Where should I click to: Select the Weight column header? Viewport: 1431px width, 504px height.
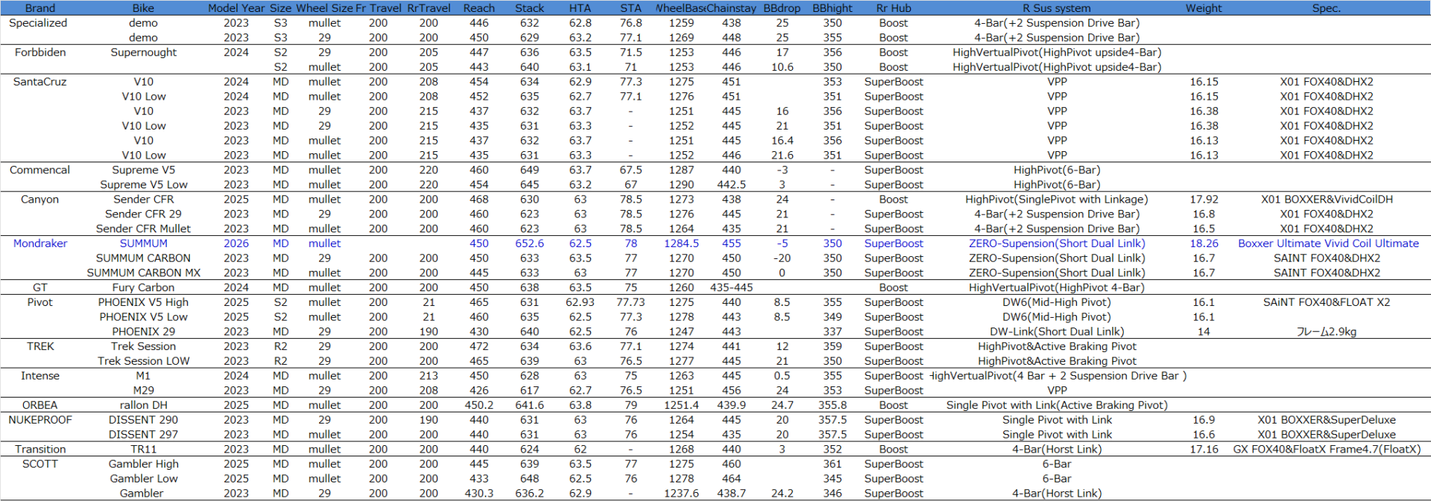[1204, 8]
